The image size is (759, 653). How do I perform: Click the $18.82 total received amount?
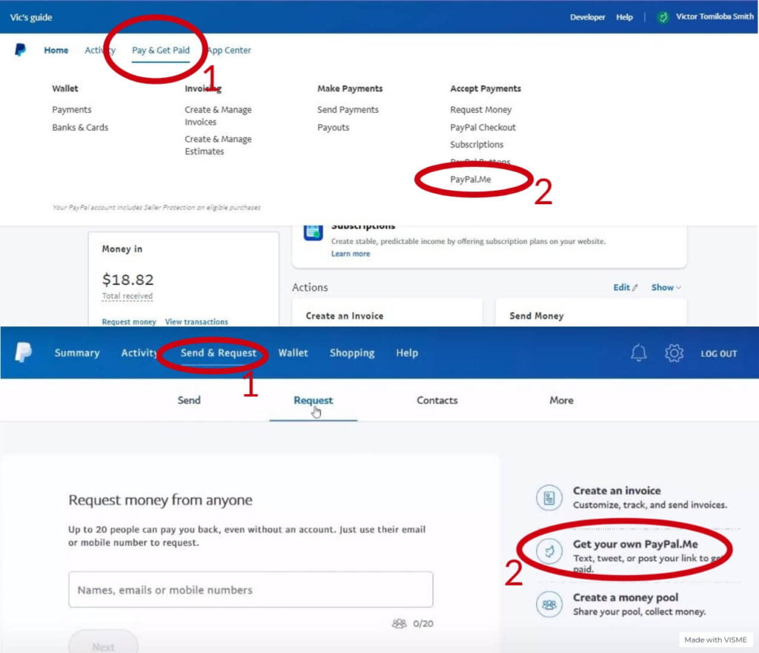click(127, 280)
